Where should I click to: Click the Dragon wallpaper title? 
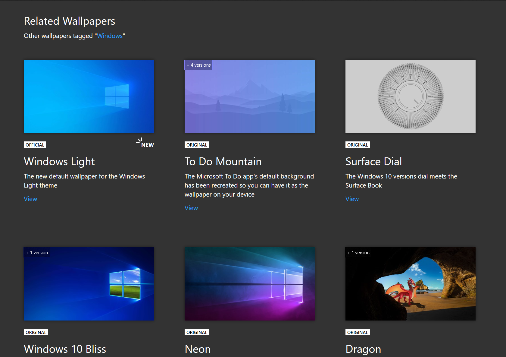point(363,349)
